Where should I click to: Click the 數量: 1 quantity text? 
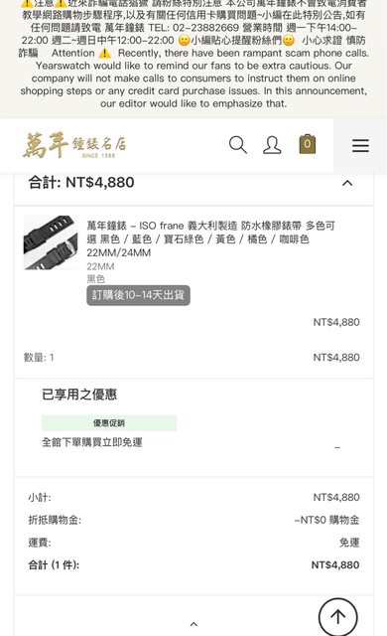pyautogui.click(x=39, y=358)
